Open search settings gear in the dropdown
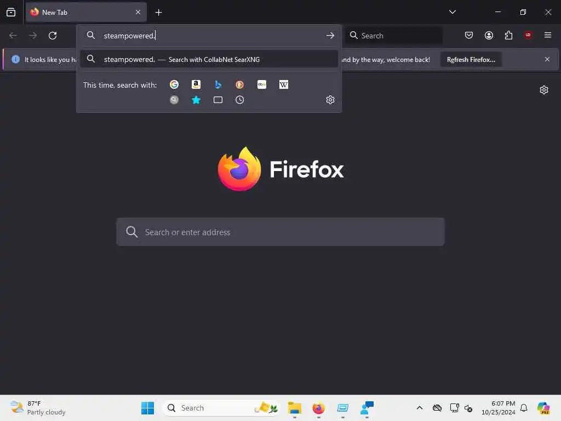561x421 pixels. click(330, 100)
